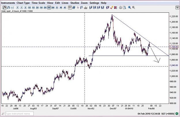This screenshot has width=180, height=117.
Task: Switch to 5 minute time scale
Action: [x=25, y=8]
